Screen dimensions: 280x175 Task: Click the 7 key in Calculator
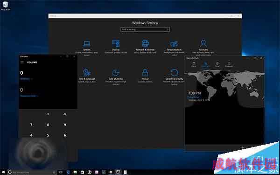[31, 125]
